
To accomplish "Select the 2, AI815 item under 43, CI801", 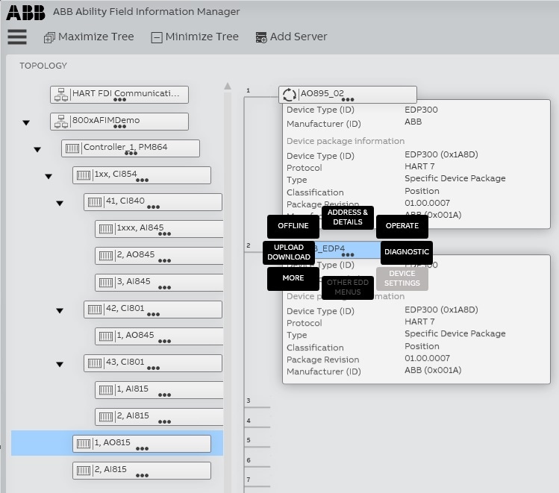I will pos(159,417).
